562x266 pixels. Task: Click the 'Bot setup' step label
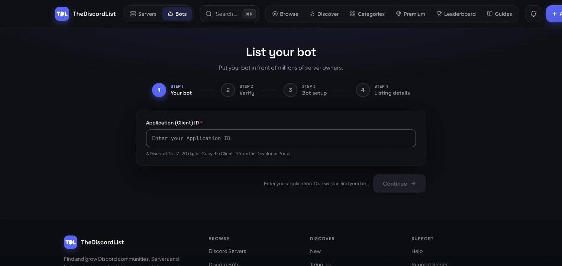tap(314, 93)
